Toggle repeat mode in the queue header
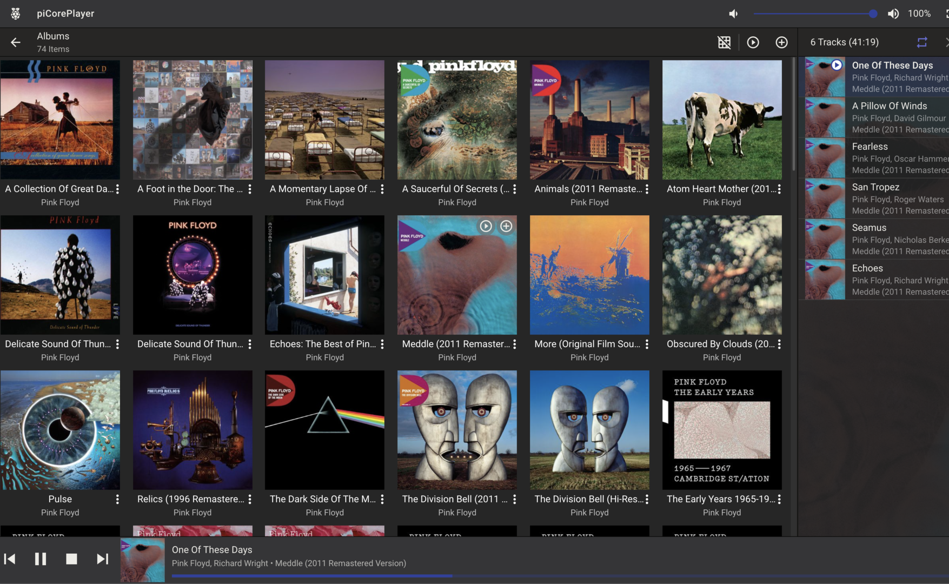949x584 pixels. (922, 42)
